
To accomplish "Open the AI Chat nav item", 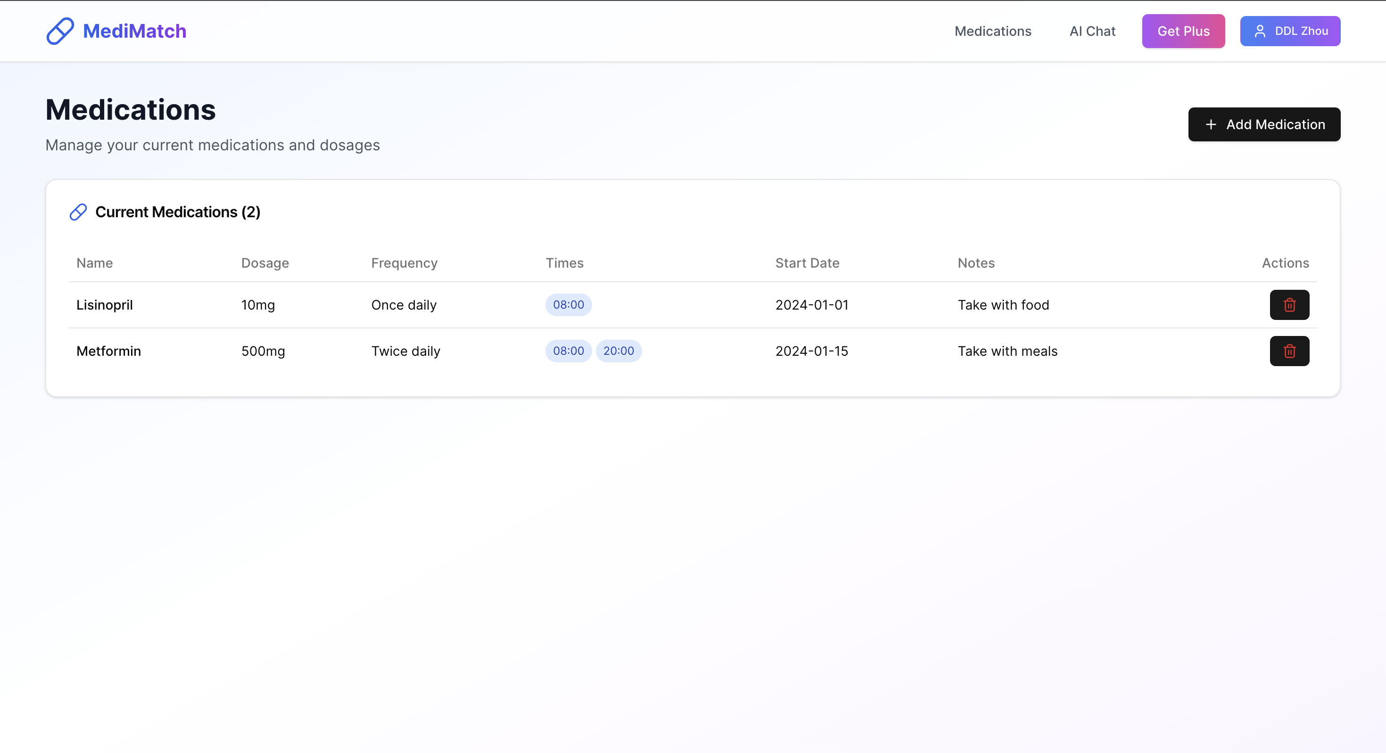I will click(1092, 31).
